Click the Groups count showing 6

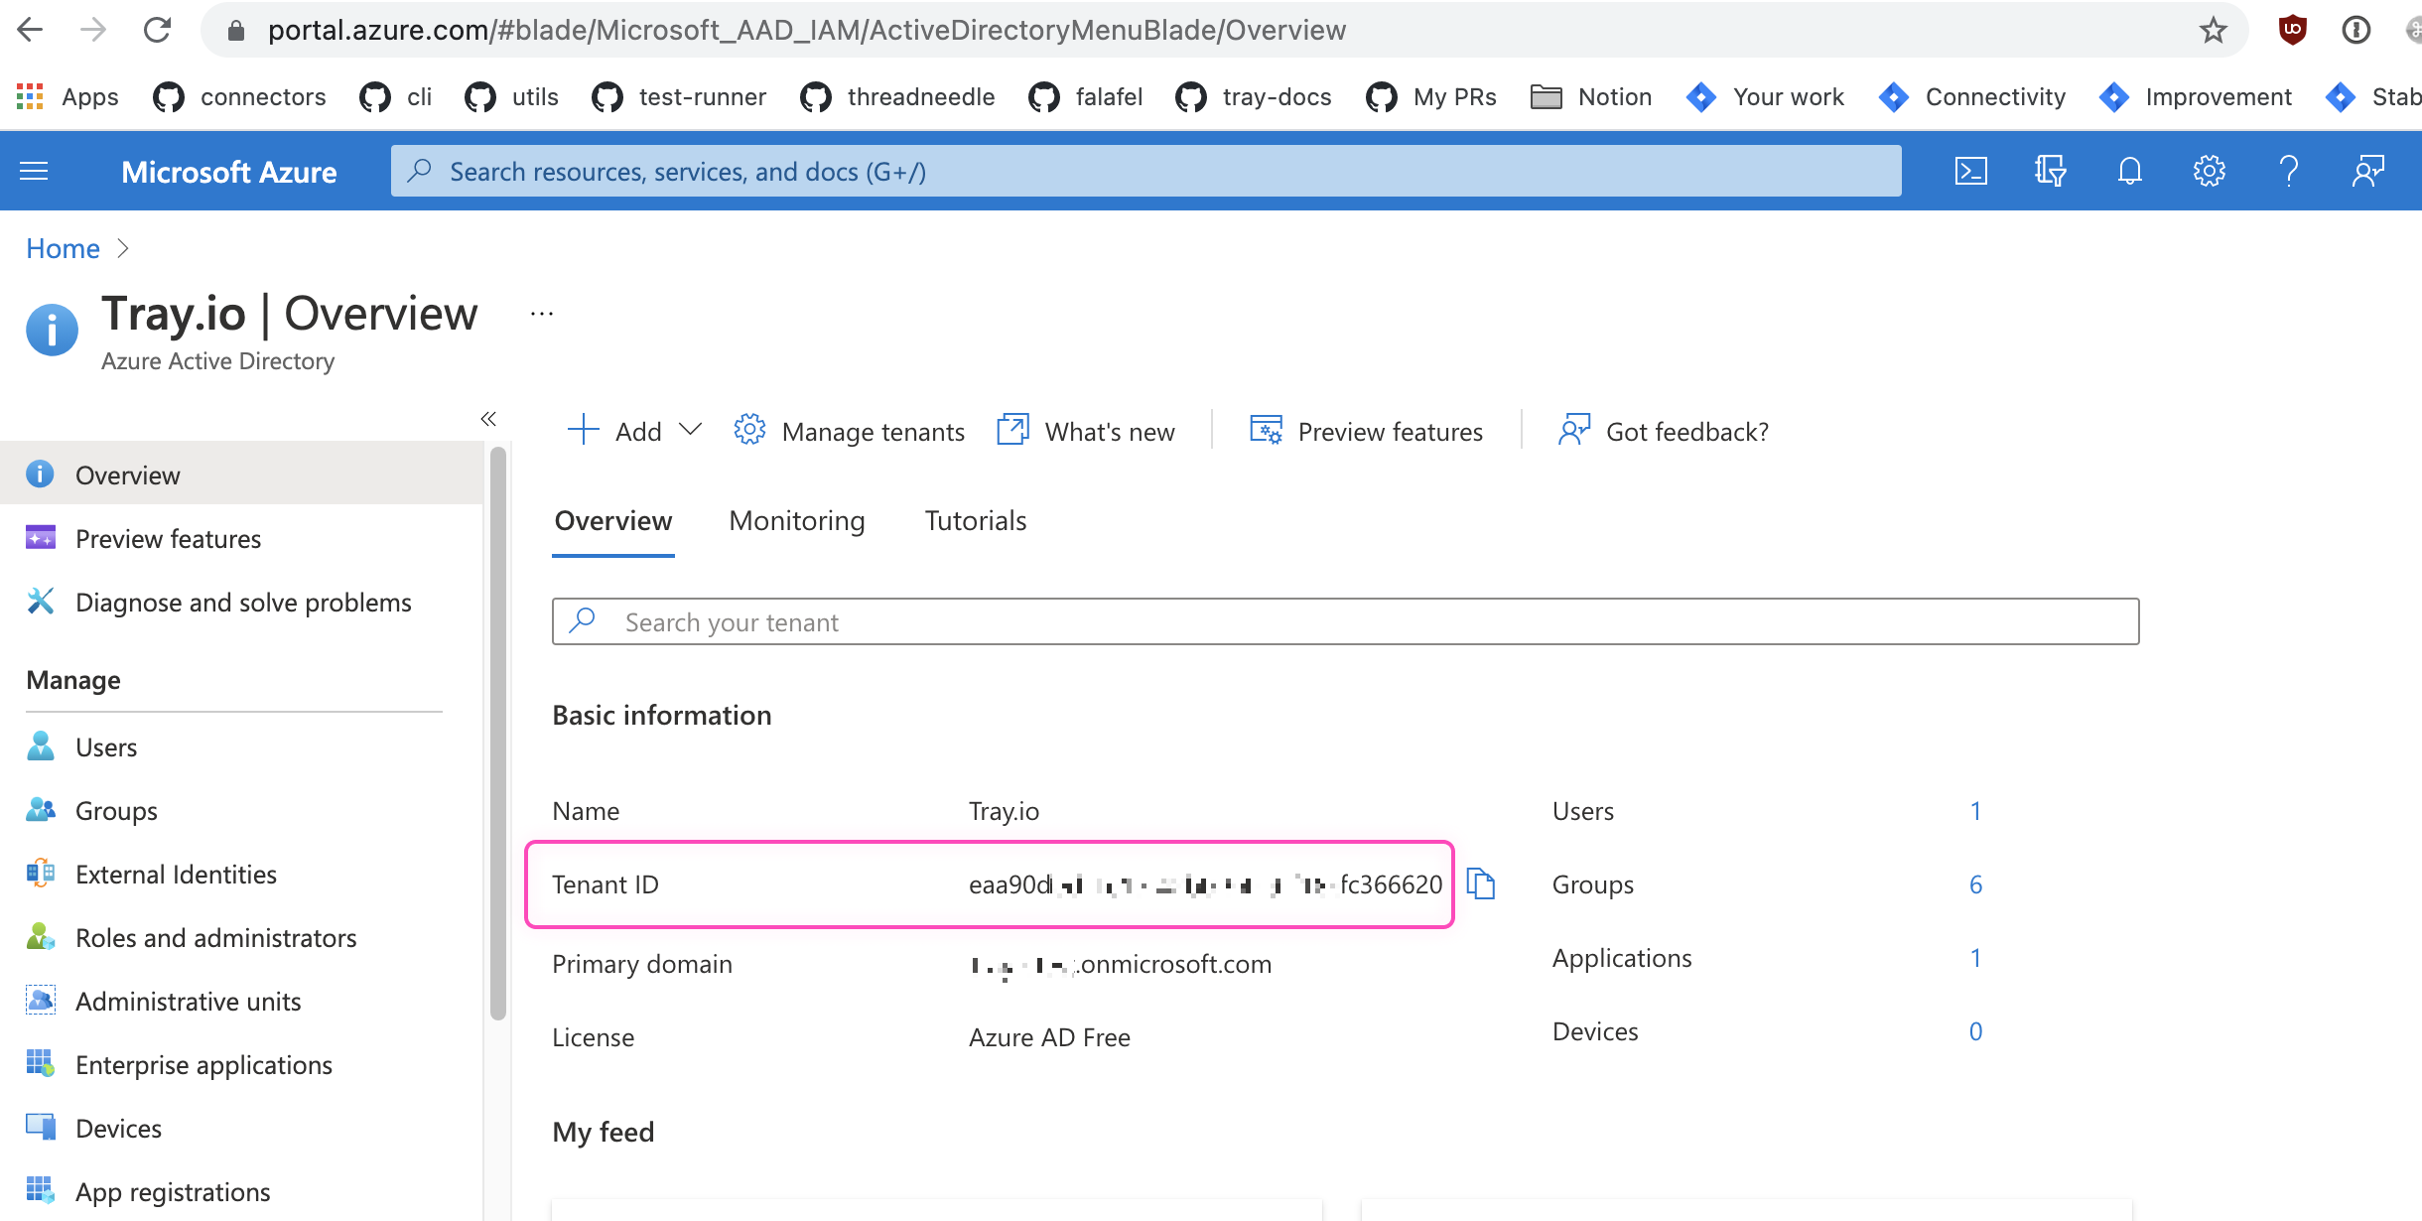1976,883
